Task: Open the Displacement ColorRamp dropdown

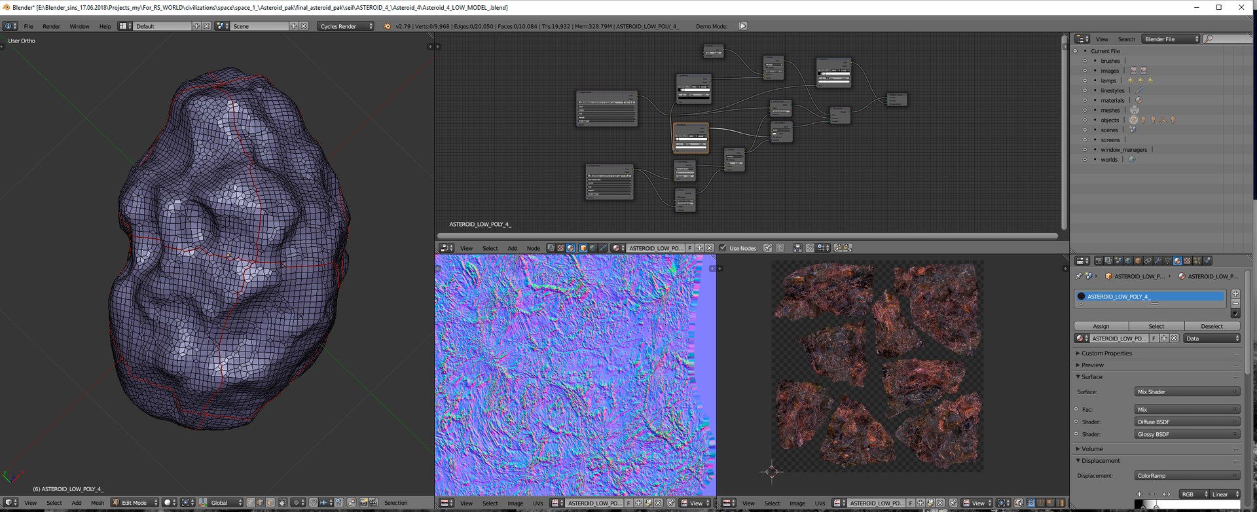Action: tap(1187, 475)
